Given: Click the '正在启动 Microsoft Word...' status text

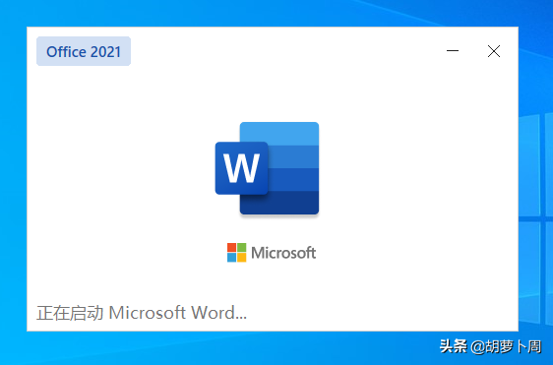Looking at the screenshot, I should pos(142,313).
